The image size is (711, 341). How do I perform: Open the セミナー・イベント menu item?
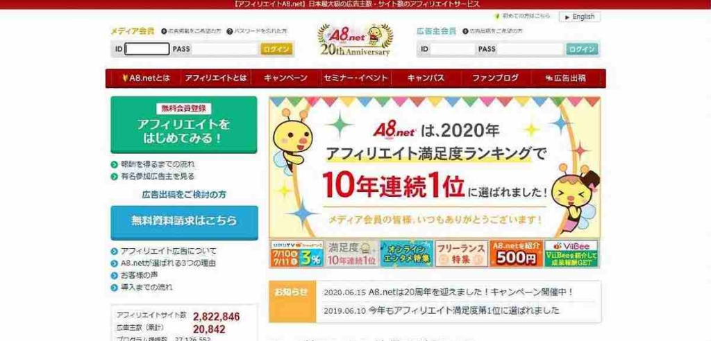coord(356,78)
